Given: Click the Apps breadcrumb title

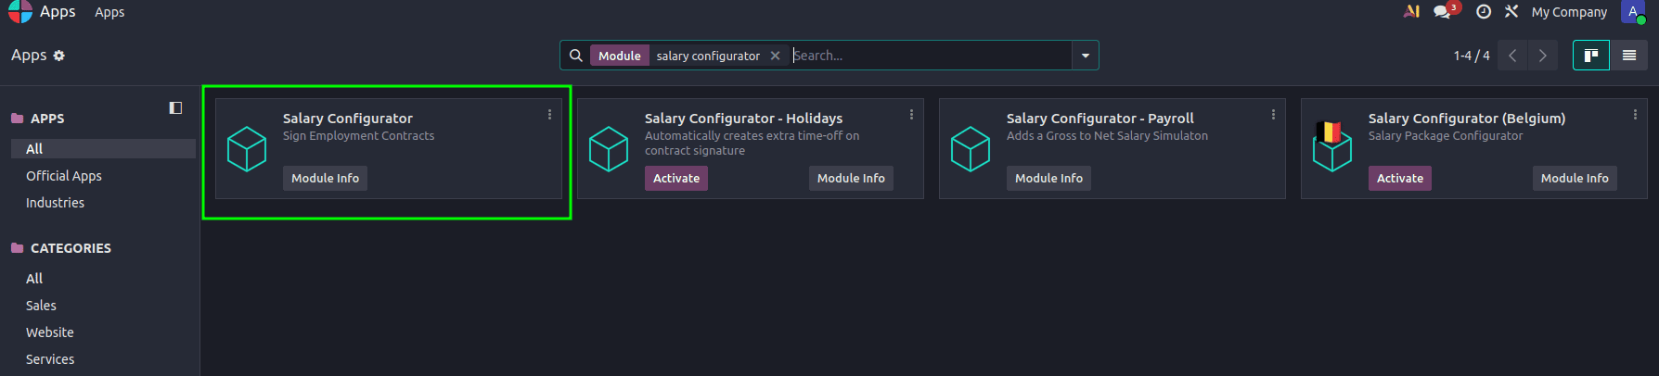Looking at the screenshot, I should 29,56.
